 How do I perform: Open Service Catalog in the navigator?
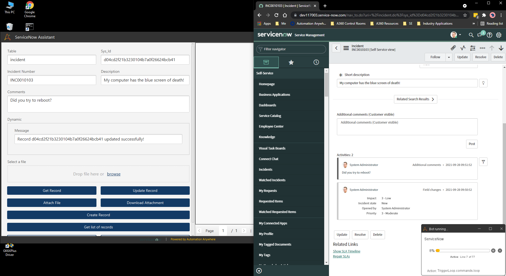pyautogui.click(x=270, y=116)
